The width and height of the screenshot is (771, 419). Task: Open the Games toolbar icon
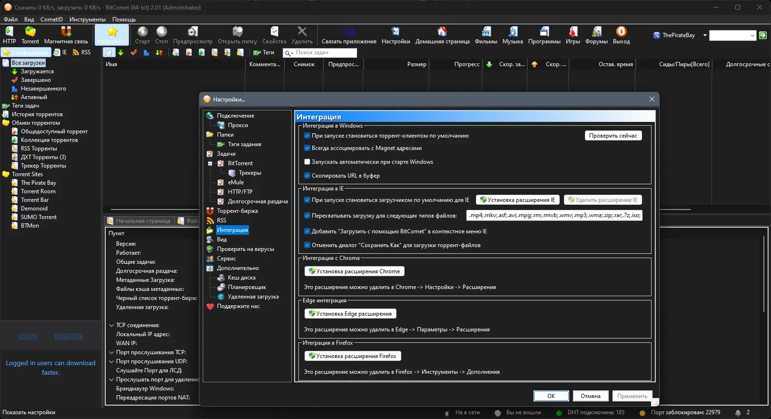[x=573, y=32]
